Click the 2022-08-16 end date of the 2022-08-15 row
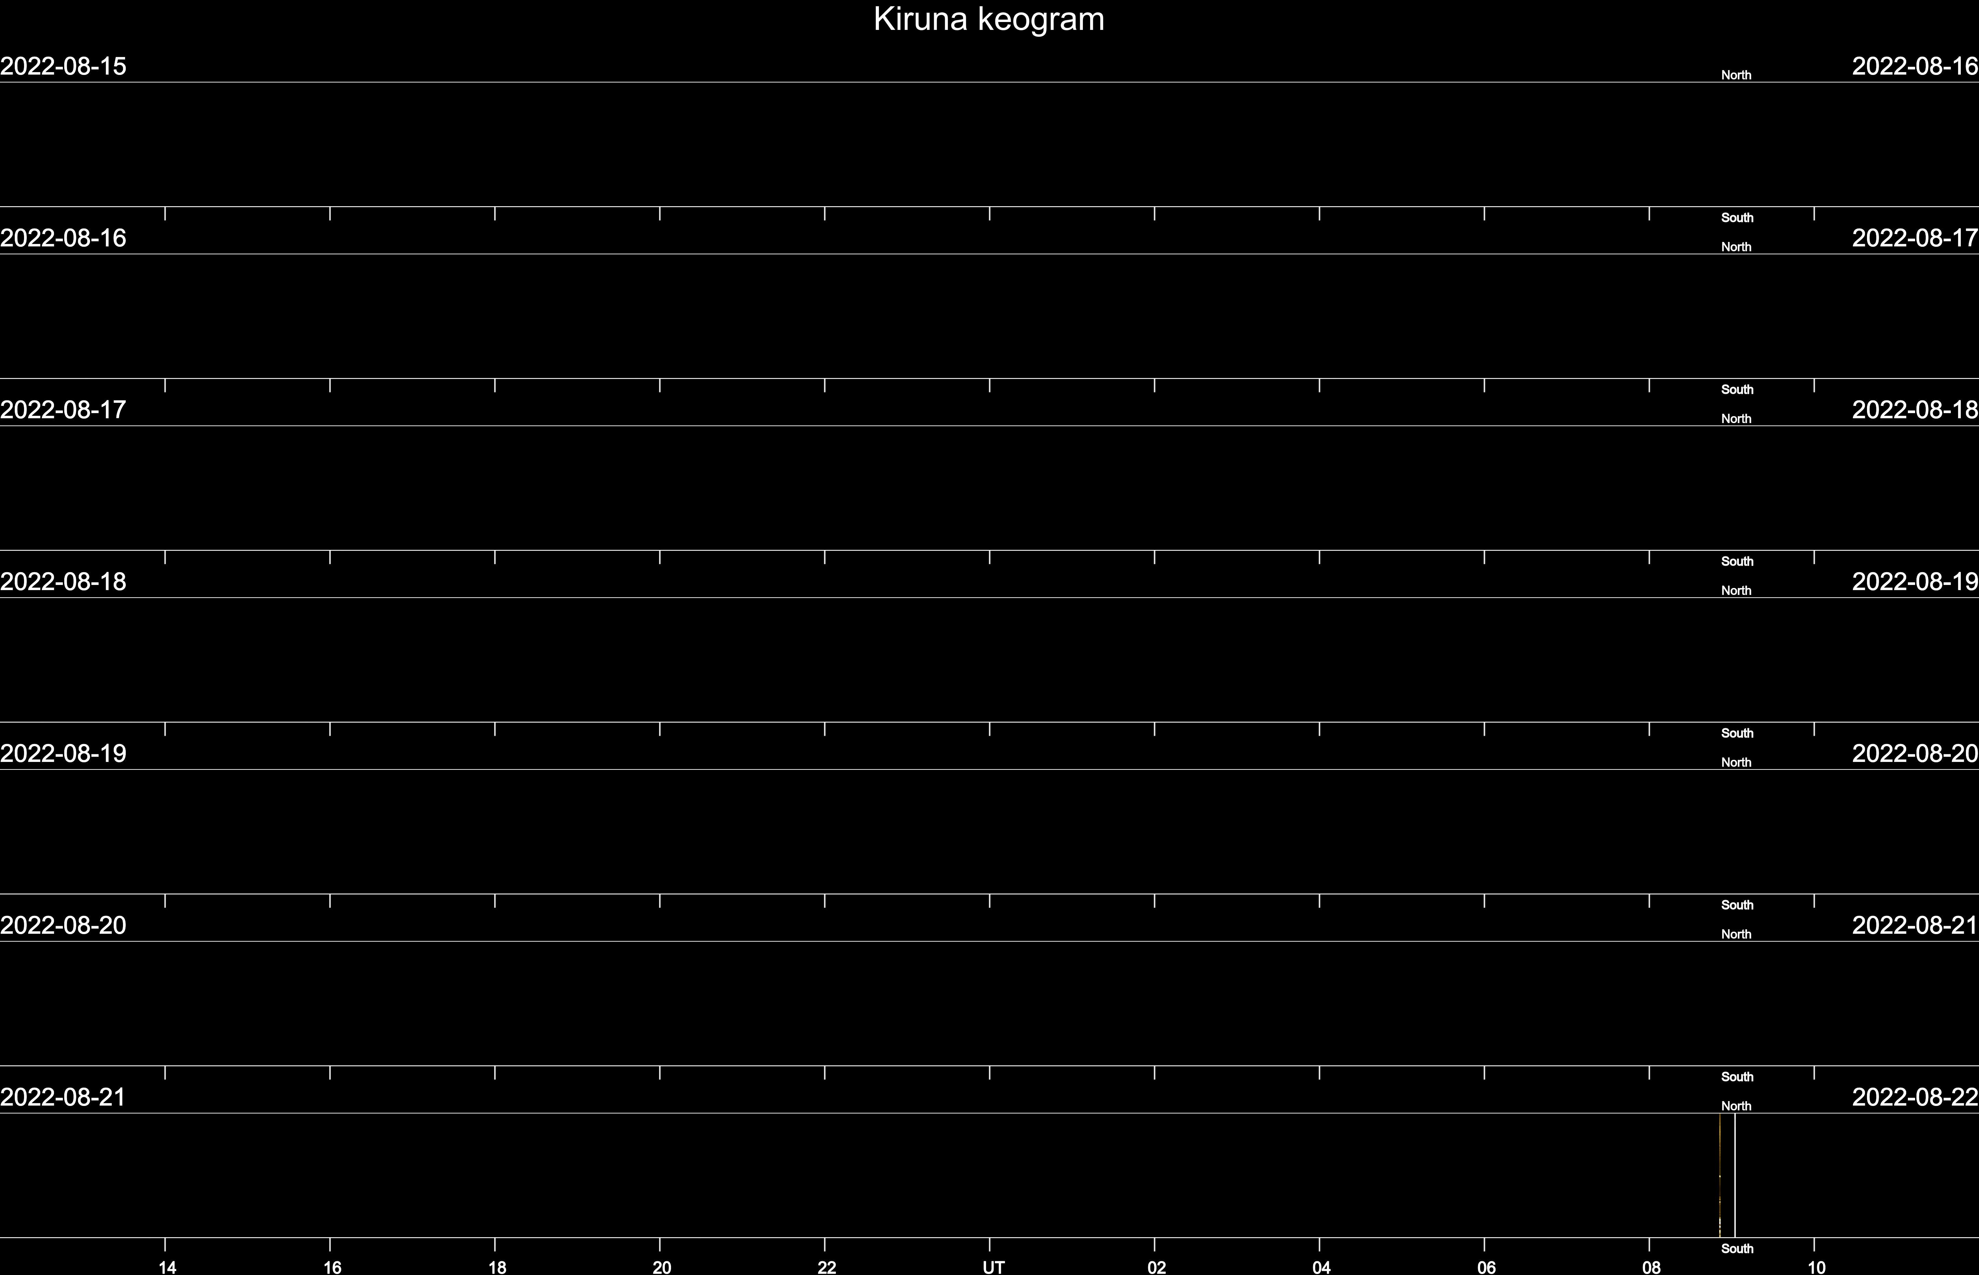 [1915, 66]
